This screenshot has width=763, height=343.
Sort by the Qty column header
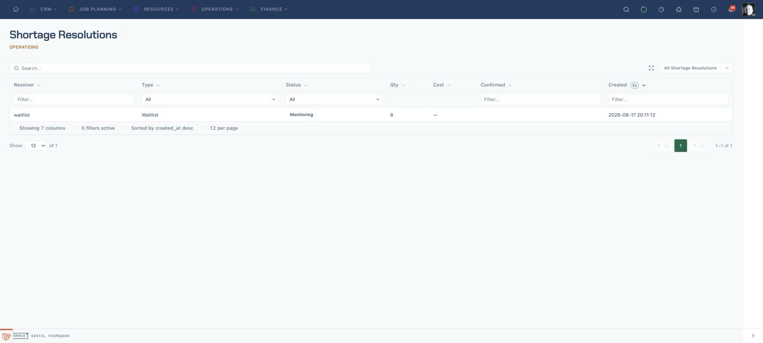click(x=398, y=85)
